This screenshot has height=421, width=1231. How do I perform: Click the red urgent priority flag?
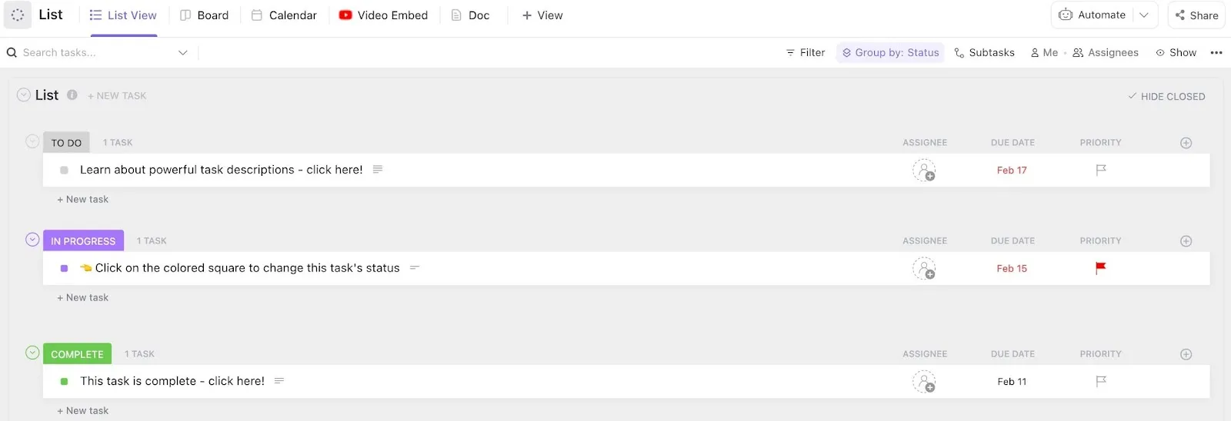1100,267
